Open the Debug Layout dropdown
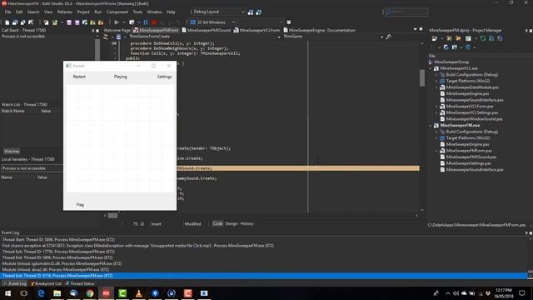 (x=242, y=12)
